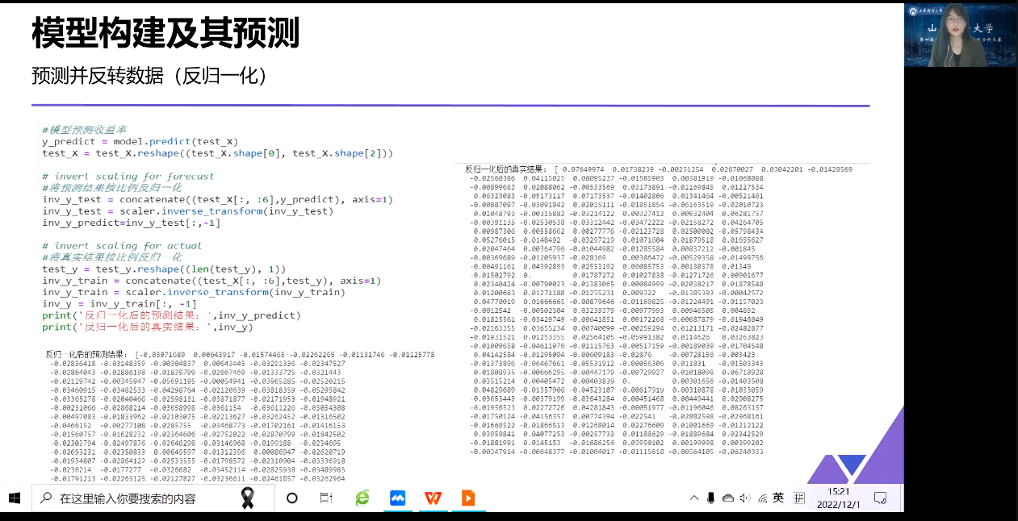Open Cortana circle icon on taskbar
Screen dimensions: 1018x521
[292, 498]
